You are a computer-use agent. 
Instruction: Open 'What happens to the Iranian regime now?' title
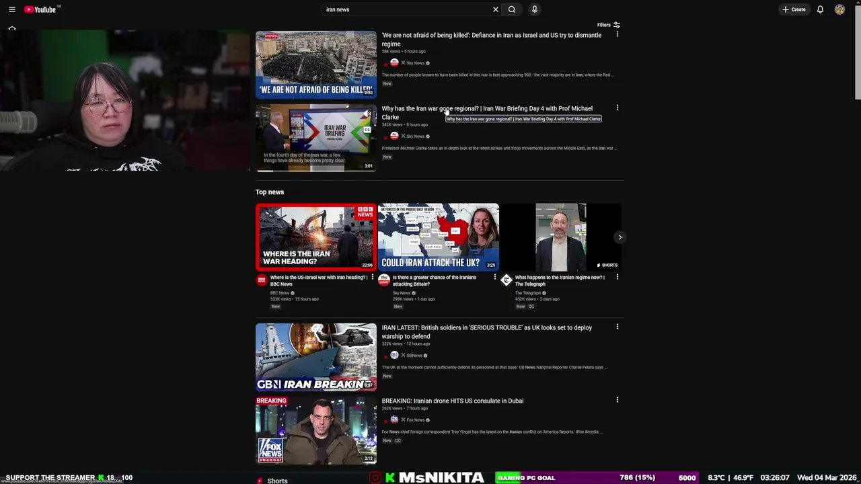560,280
